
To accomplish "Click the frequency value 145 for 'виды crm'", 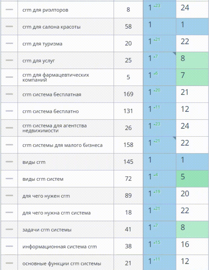I will coord(128,161).
